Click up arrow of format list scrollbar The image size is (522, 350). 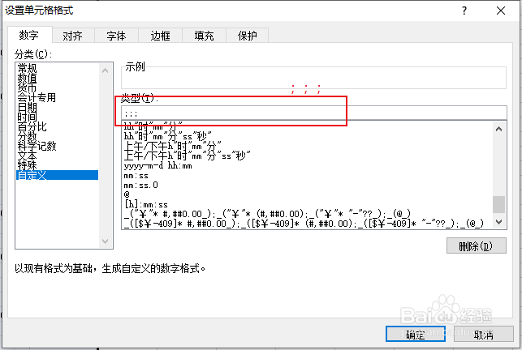pyautogui.click(x=498, y=129)
